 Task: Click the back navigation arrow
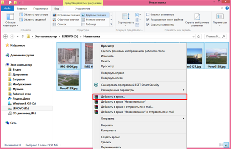point(5,37)
